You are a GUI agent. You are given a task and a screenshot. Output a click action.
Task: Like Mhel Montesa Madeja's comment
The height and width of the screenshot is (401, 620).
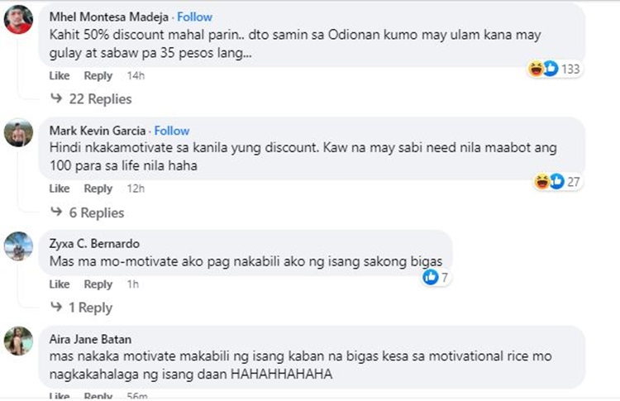point(60,76)
